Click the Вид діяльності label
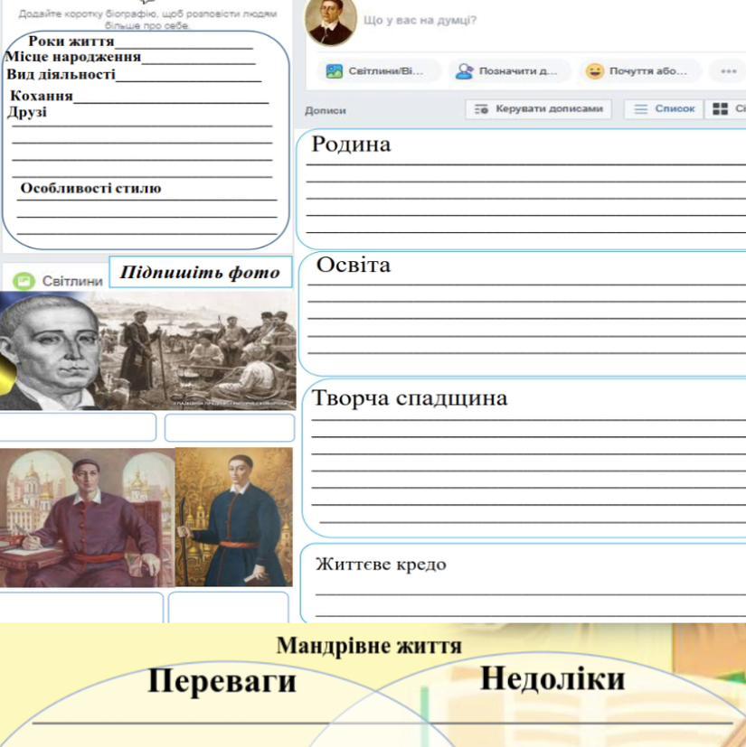The width and height of the screenshot is (746, 747). (61, 74)
